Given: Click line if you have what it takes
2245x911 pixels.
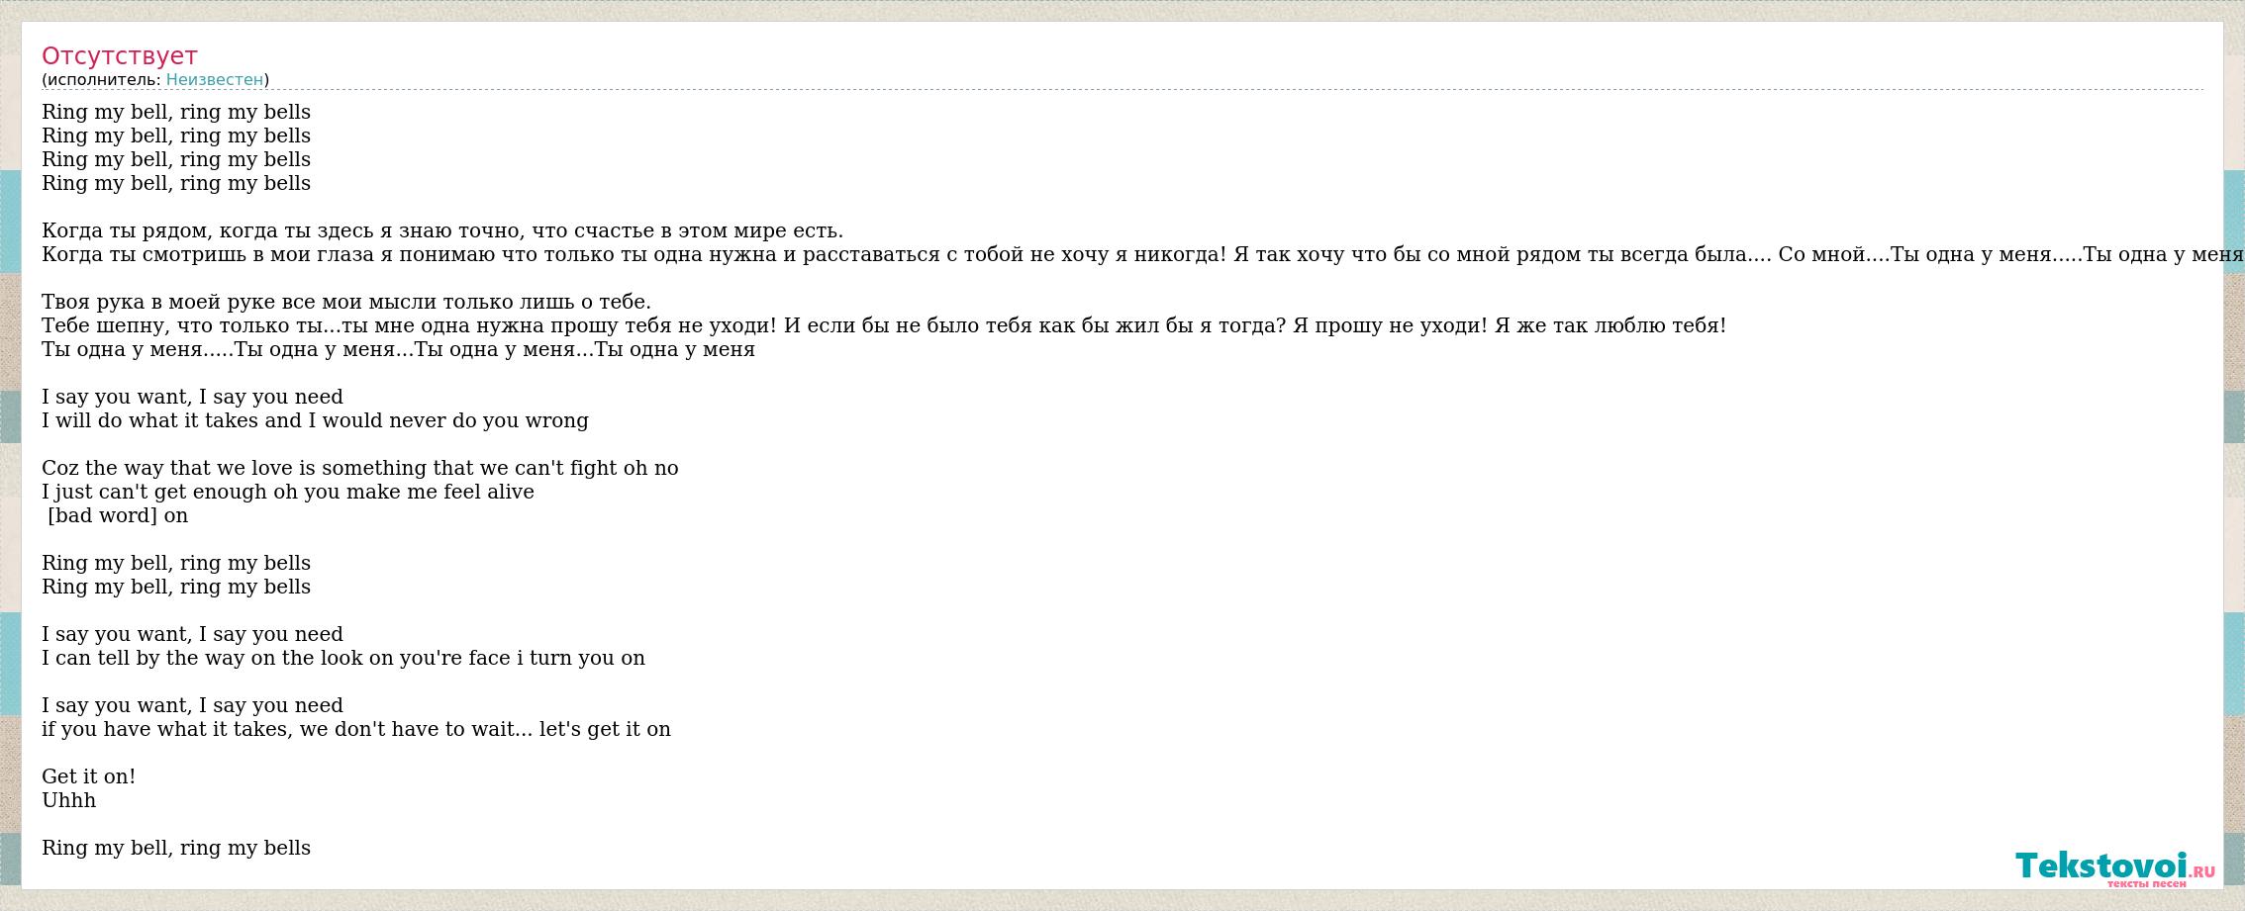Looking at the screenshot, I should tap(356, 729).
